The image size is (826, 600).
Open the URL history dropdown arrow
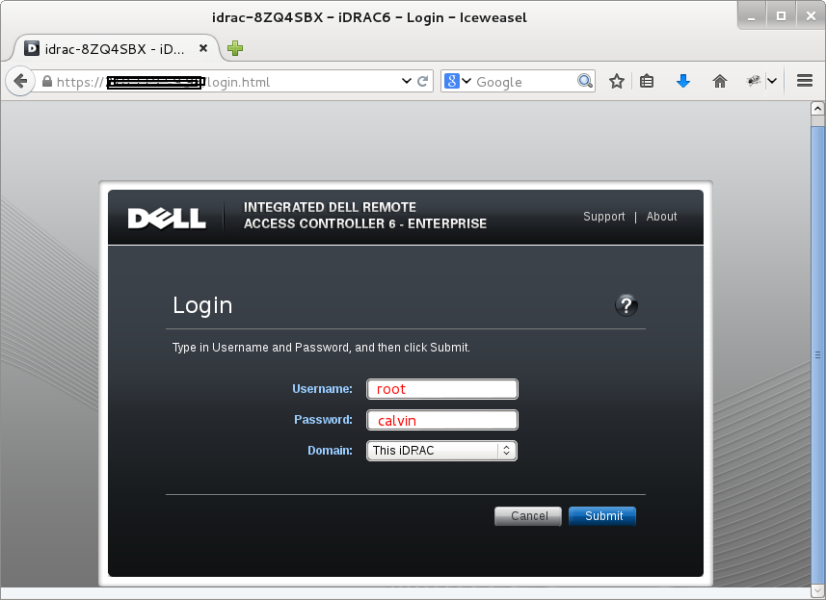(406, 81)
